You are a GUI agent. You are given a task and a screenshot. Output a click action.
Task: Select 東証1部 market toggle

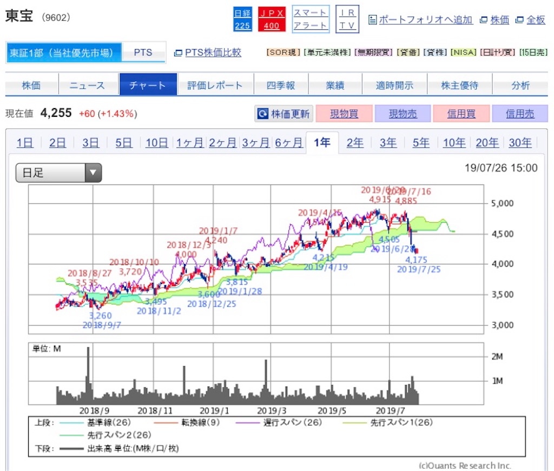click(x=64, y=52)
